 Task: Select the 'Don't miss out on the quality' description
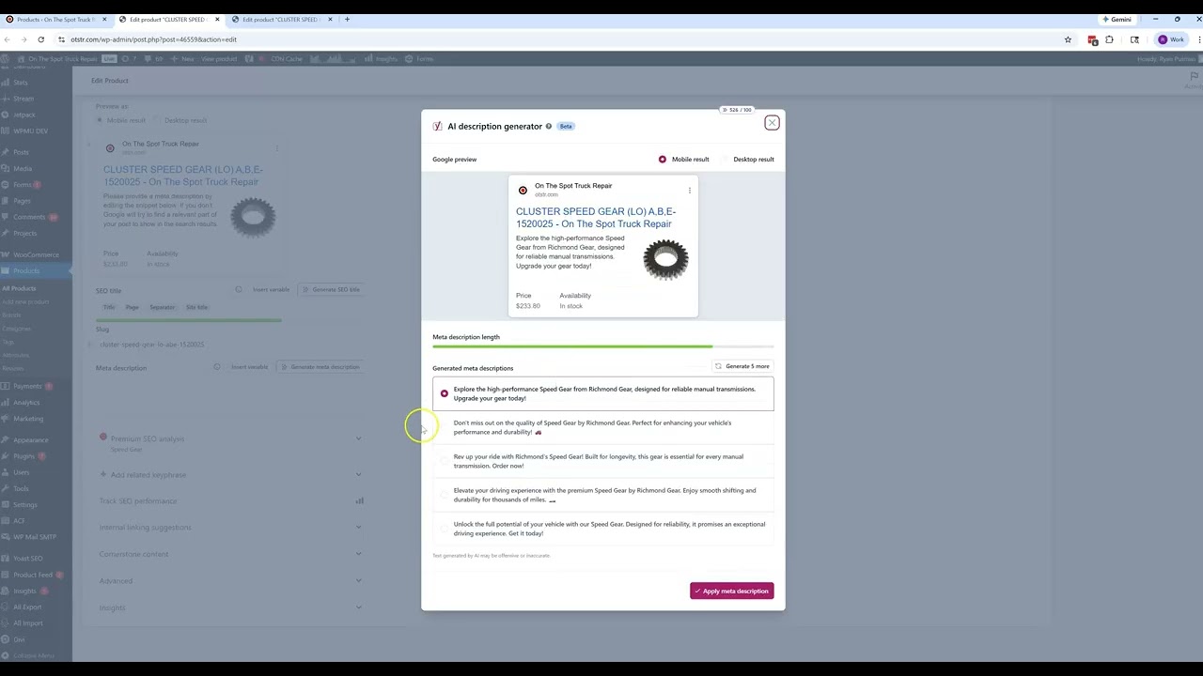(x=603, y=427)
